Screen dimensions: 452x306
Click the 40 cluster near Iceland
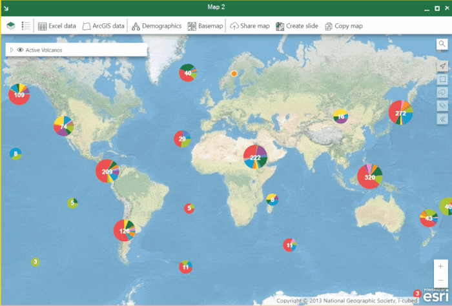click(188, 72)
